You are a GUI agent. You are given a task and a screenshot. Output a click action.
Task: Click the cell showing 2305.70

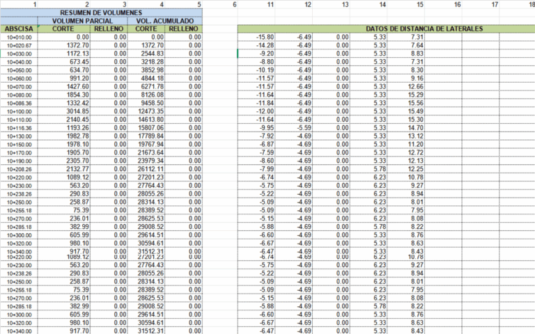pos(64,161)
